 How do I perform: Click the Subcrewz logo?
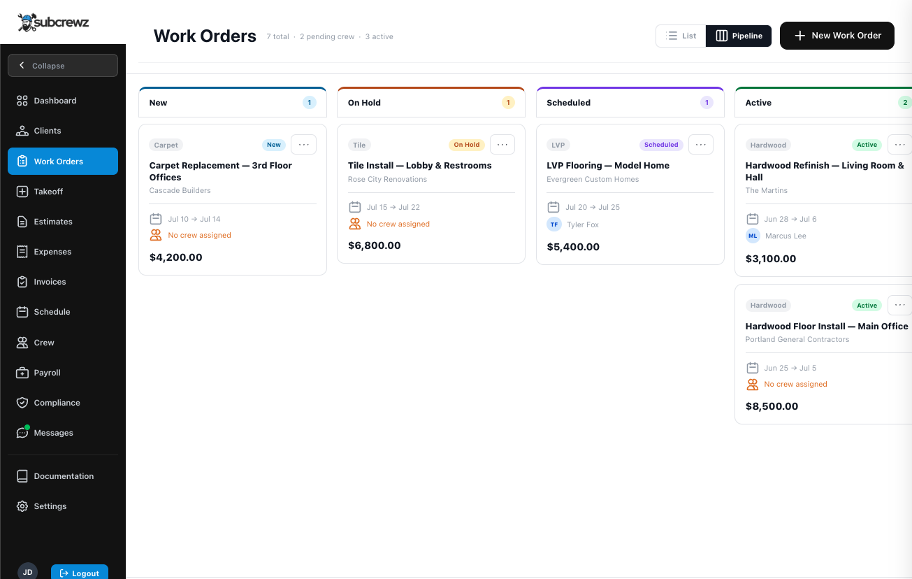click(x=53, y=22)
